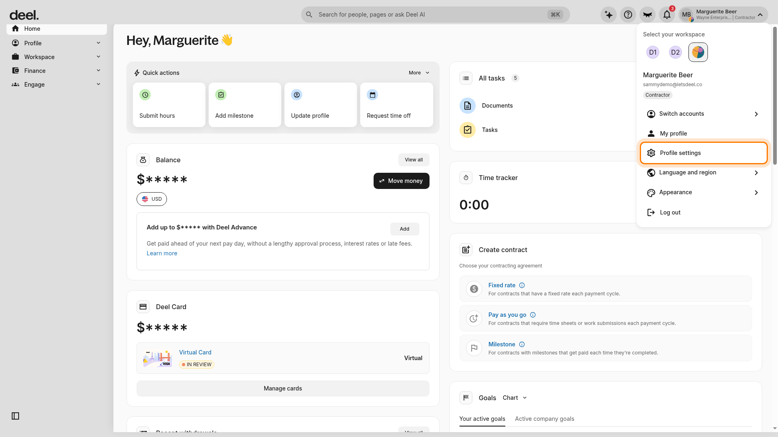This screenshot has width=778, height=437.
Task: Click the USD currency chip
Action: (152, 199)
